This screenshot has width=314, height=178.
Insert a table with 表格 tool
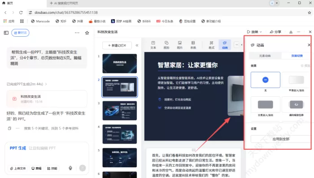point(193,45)
